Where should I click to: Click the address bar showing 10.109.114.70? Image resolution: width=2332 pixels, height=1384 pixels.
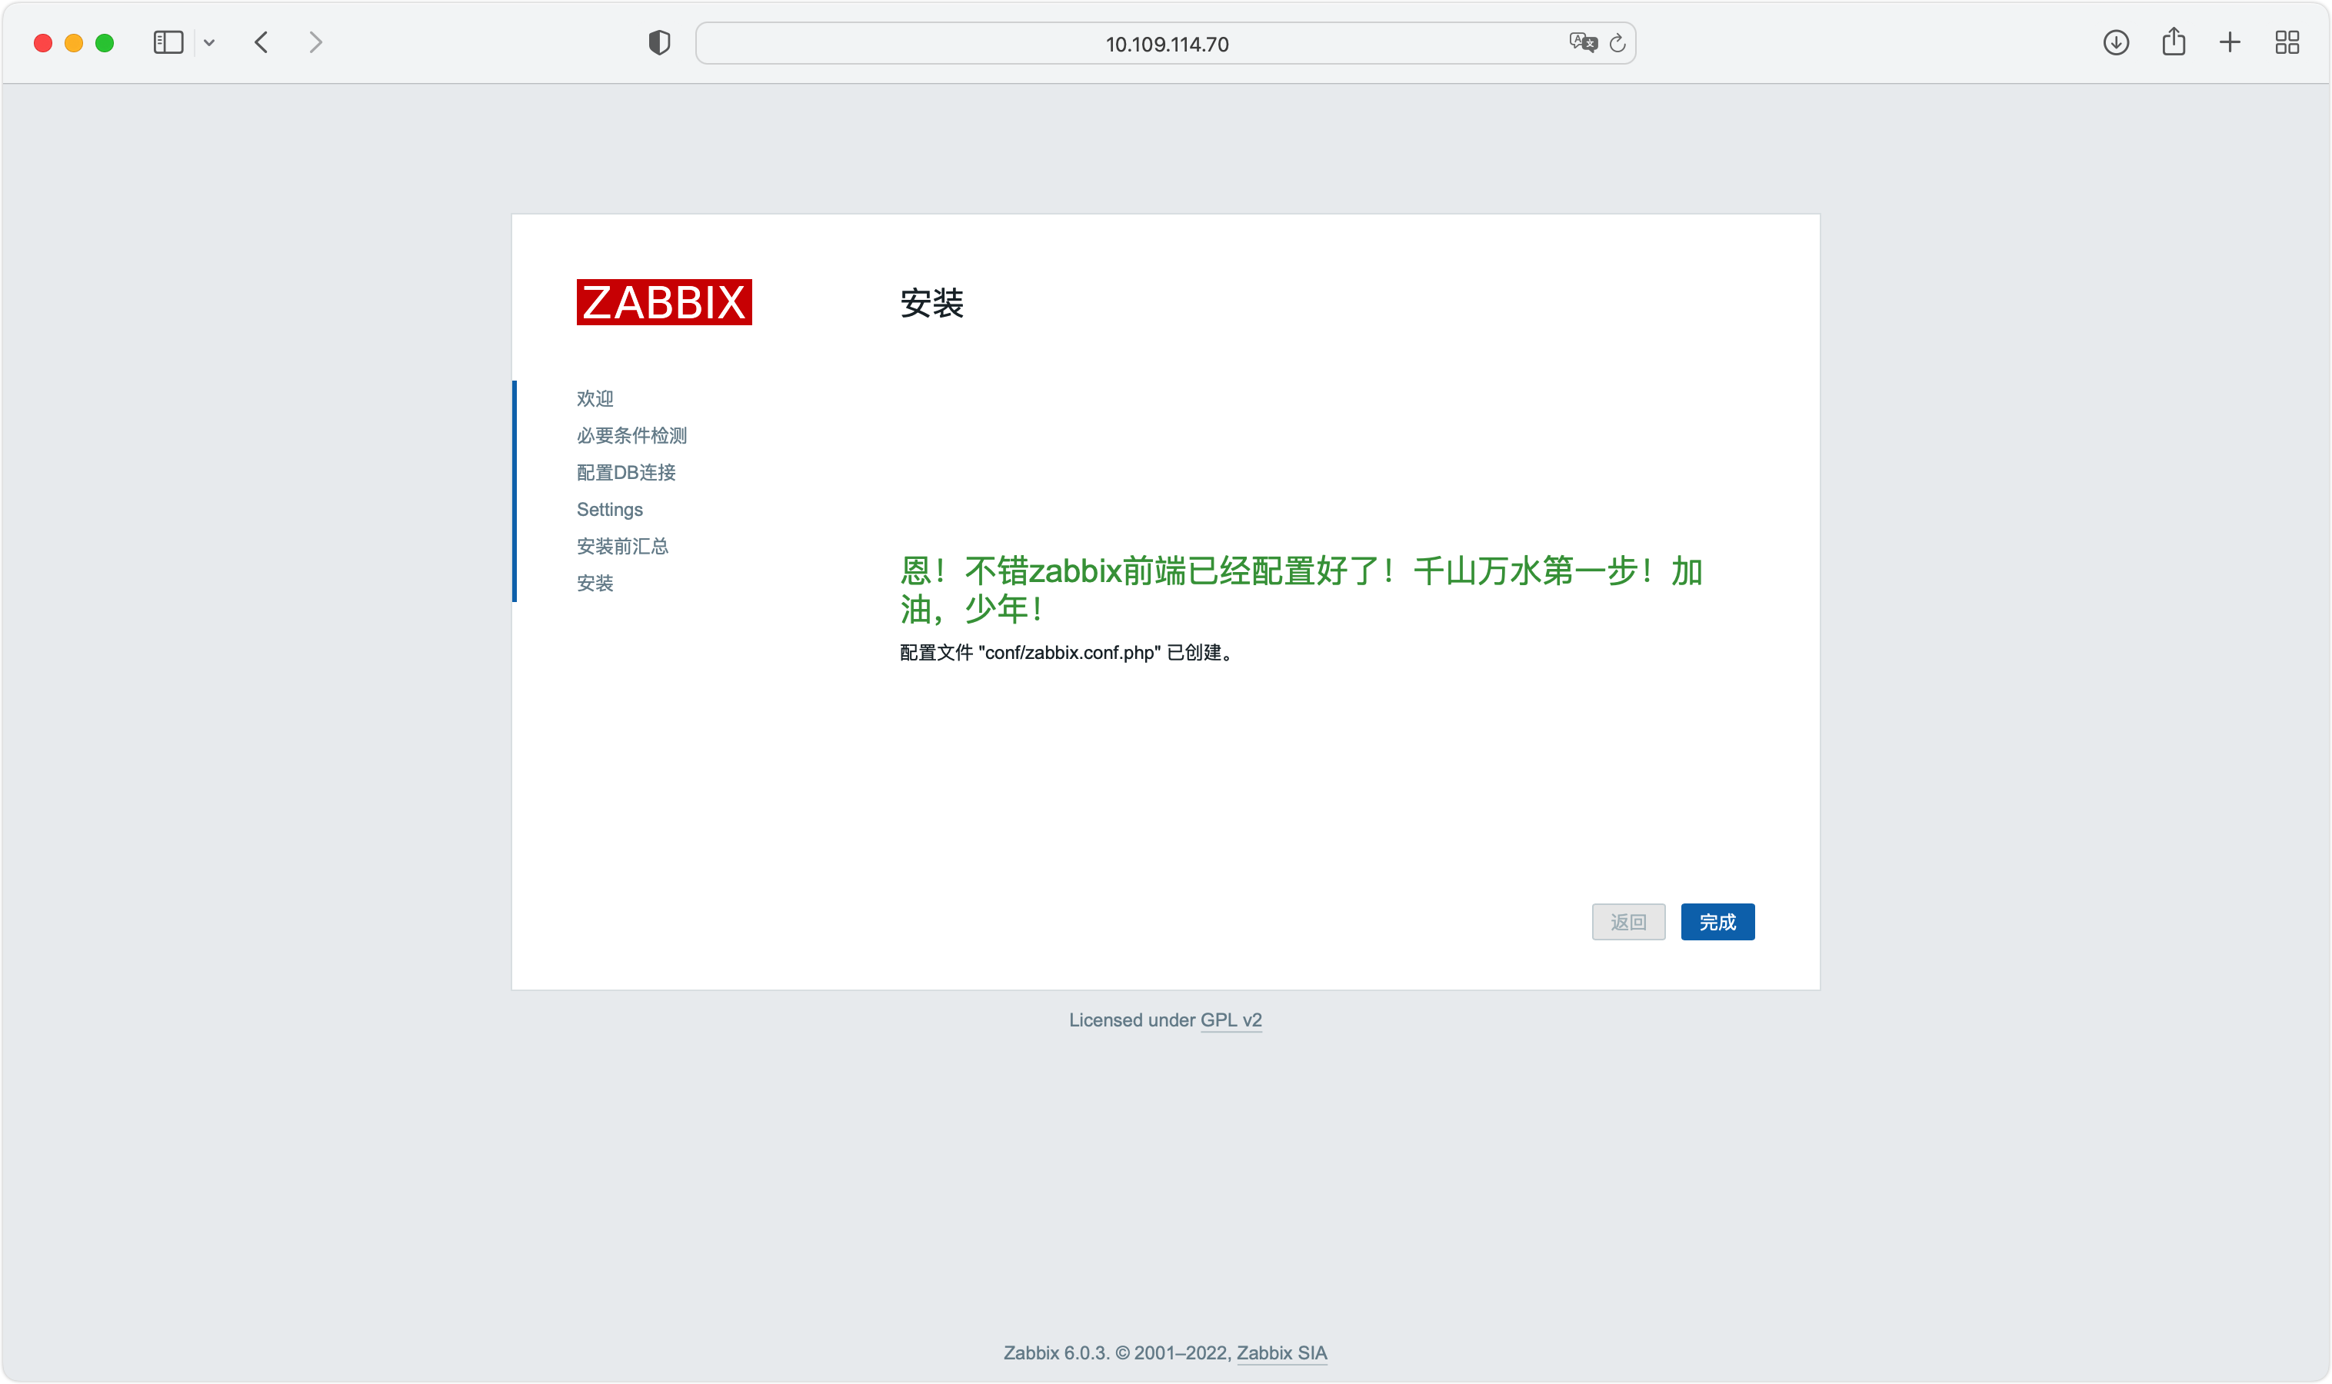(1166, 44)
